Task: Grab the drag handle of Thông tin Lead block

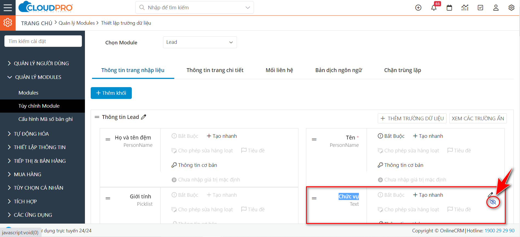Action: 97,117
